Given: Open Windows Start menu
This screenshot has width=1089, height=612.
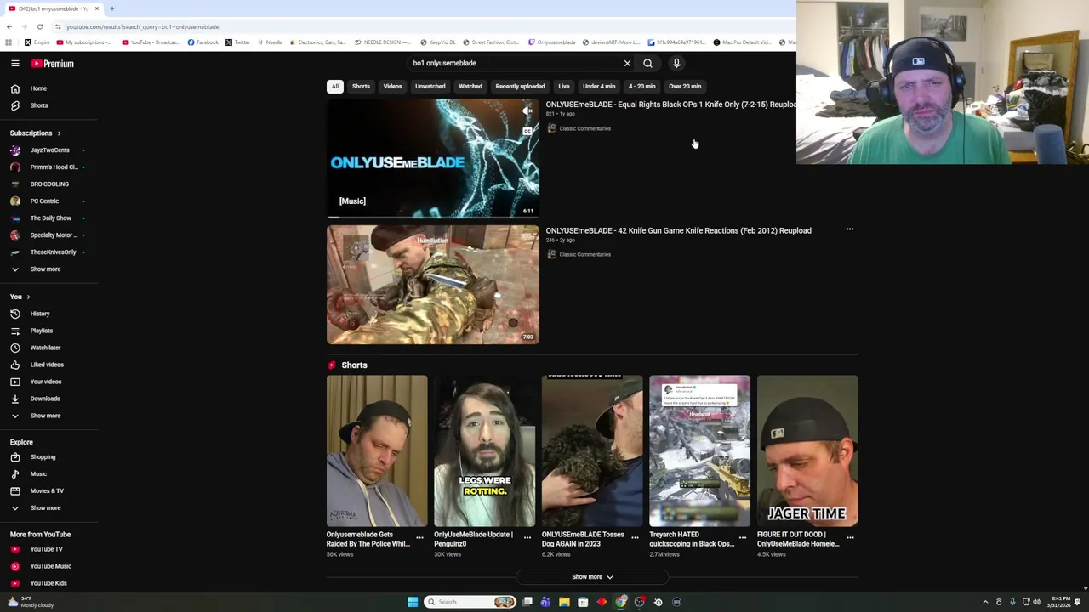Looking at the screenshot, I should pos(413,602).
